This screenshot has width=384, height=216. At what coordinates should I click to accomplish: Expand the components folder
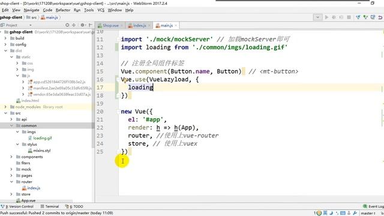tap(11, 157)
